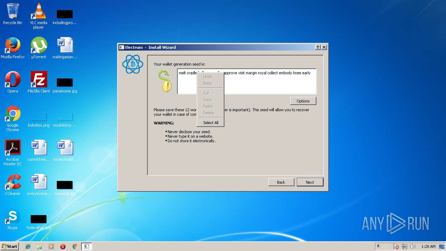The width and height of the screenshot is (446, 251).
Task: Select the resolutiony file icon
Action: 65,120
